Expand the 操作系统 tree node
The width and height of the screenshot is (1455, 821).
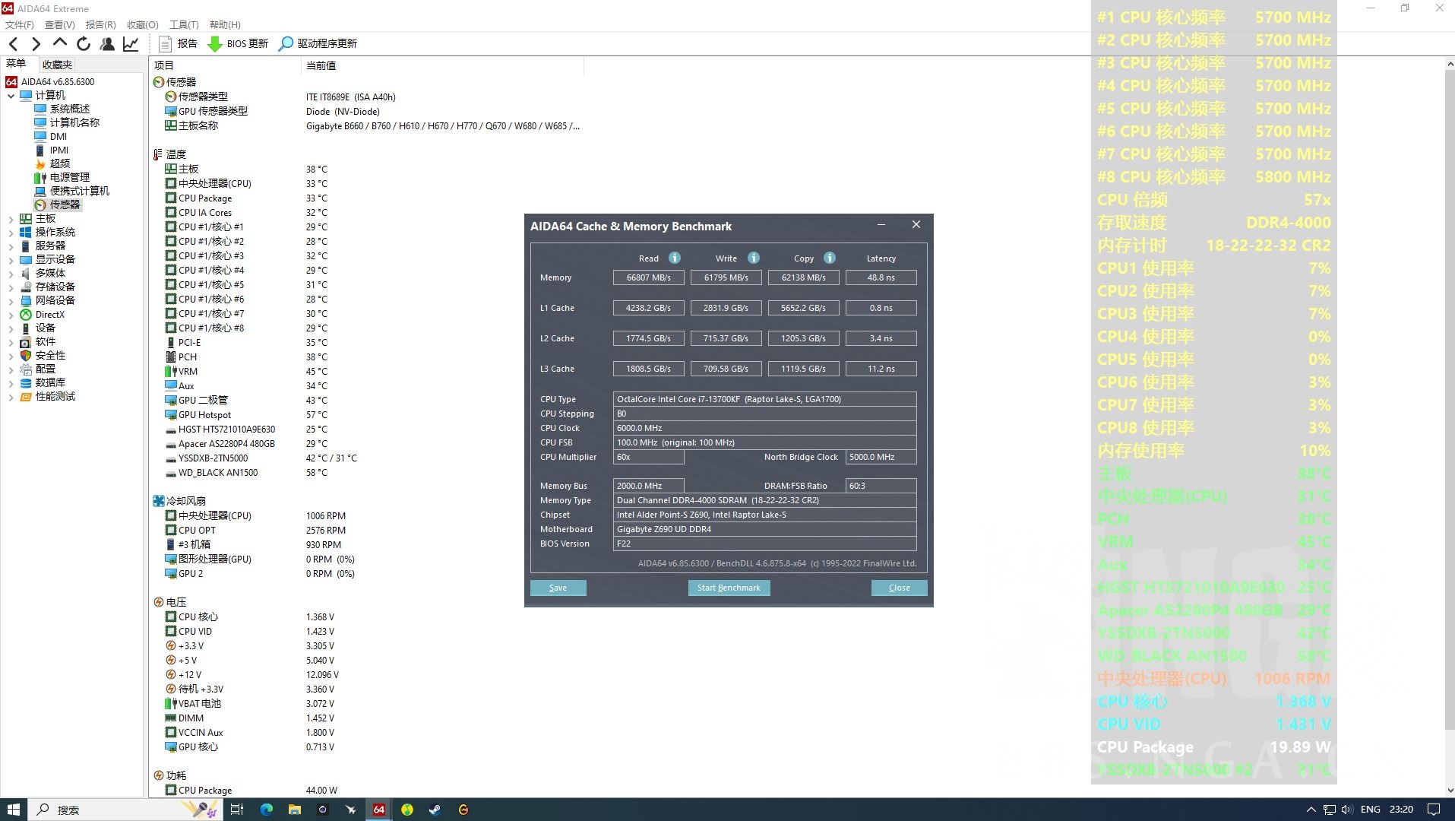coord(11,233)
